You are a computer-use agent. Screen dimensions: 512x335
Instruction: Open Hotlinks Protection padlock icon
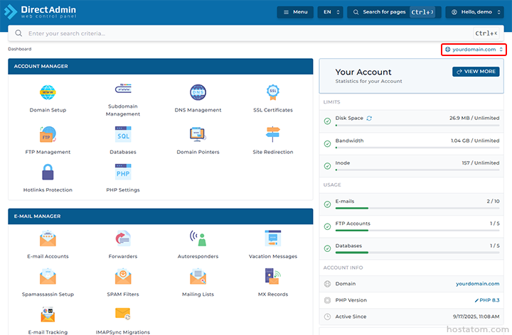click(48, 172)
